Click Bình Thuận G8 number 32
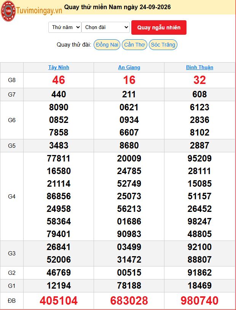 click(199, 80)
